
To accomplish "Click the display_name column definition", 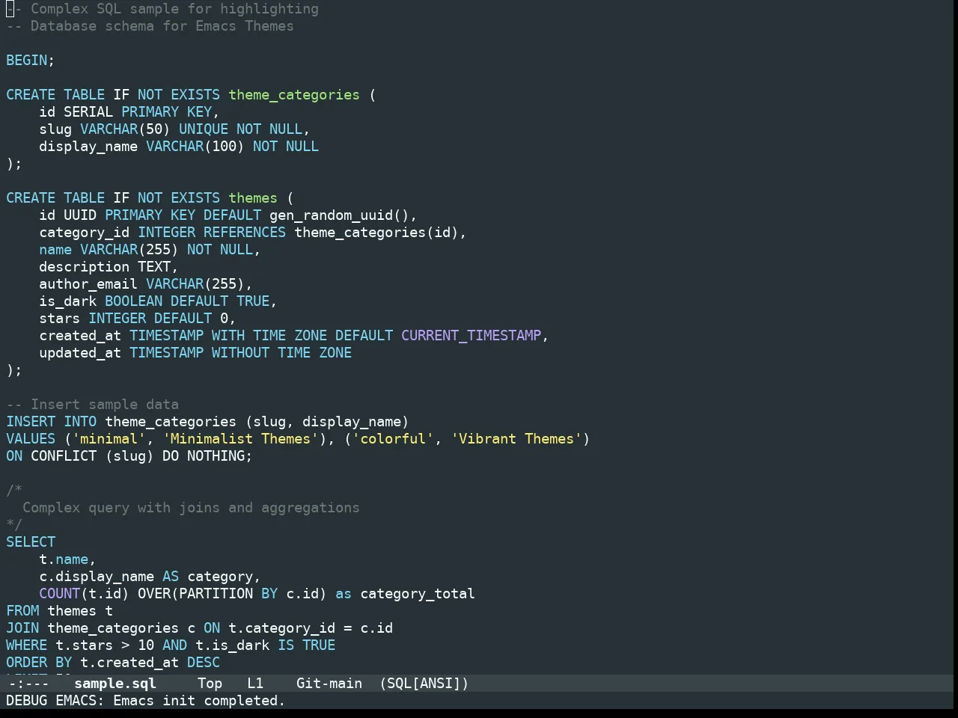I will click(179, 147).
